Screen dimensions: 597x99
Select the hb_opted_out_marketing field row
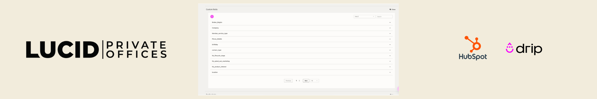(x=301, y=61)
